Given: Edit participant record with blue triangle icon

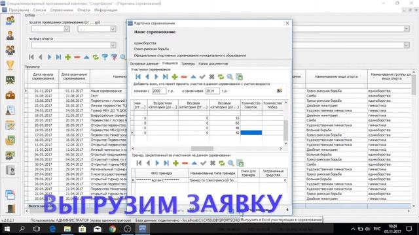Looking at the screenshot, I should 193,77.
